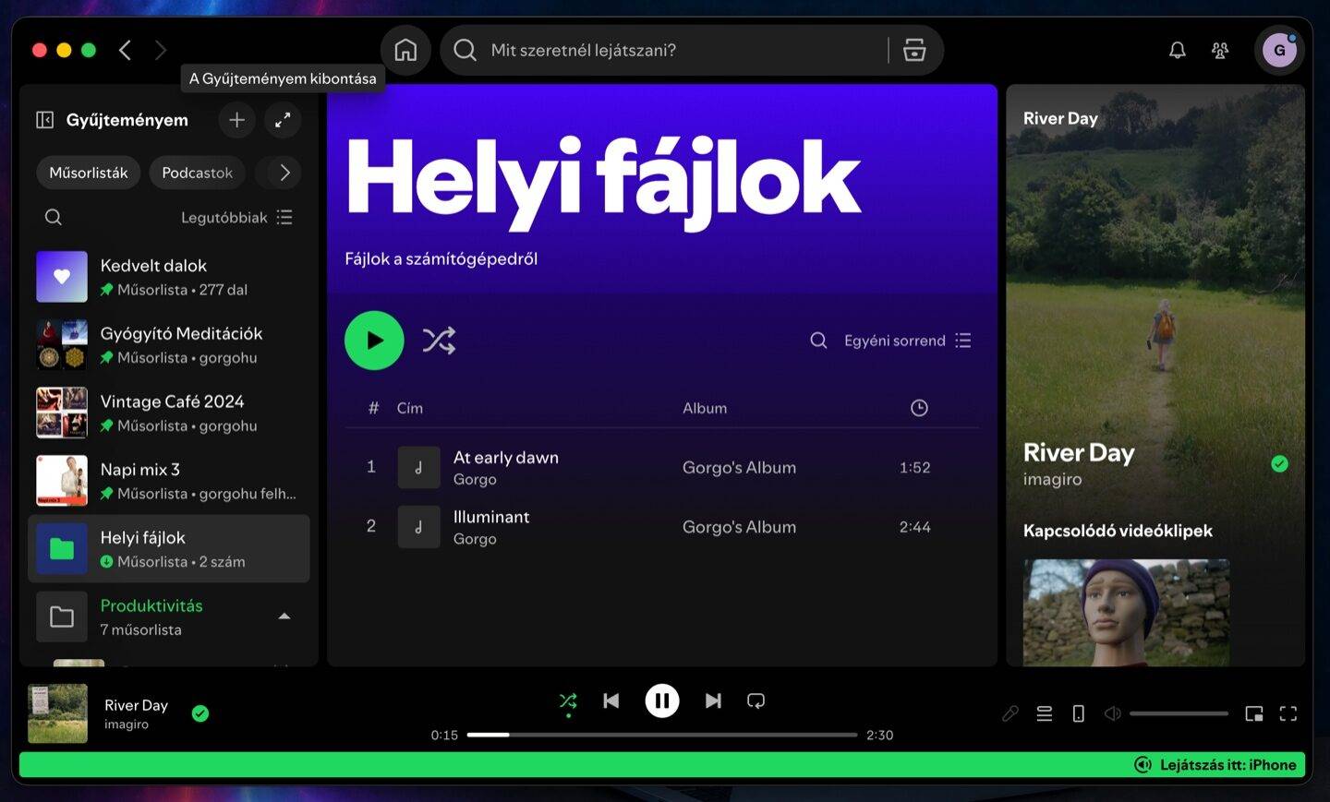
Task: Open the mini player icon
Action: 1254,713
